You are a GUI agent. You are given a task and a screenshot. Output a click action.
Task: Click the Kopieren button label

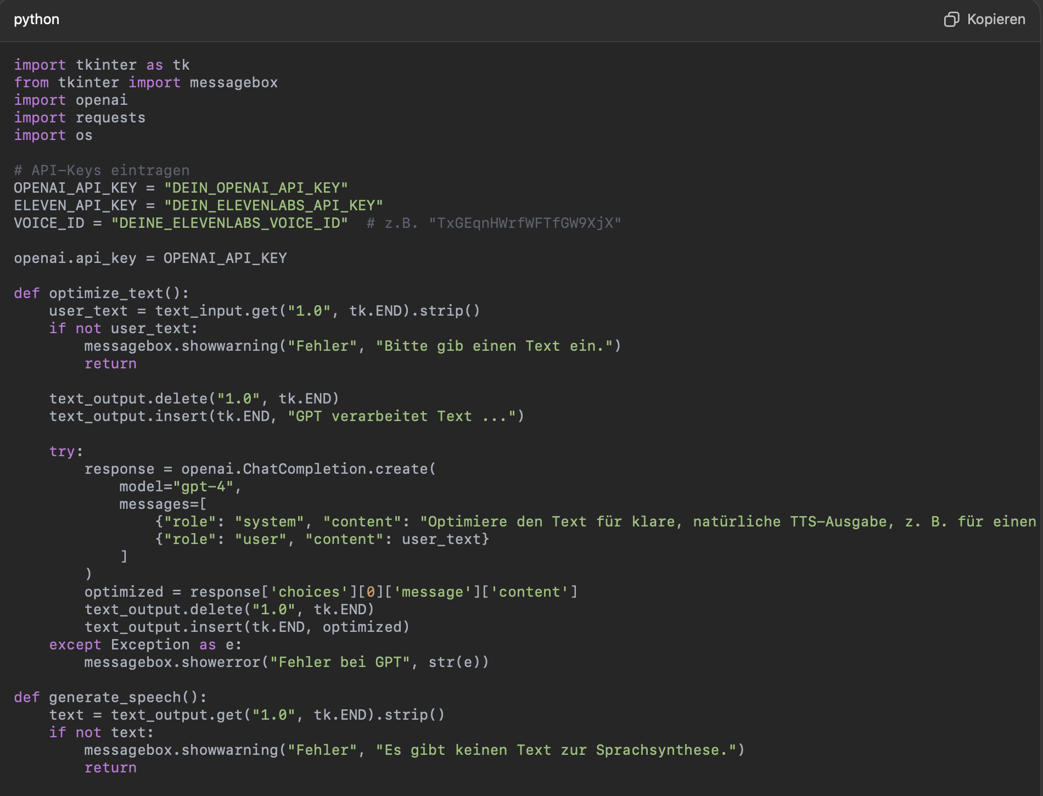pos(996,19)
